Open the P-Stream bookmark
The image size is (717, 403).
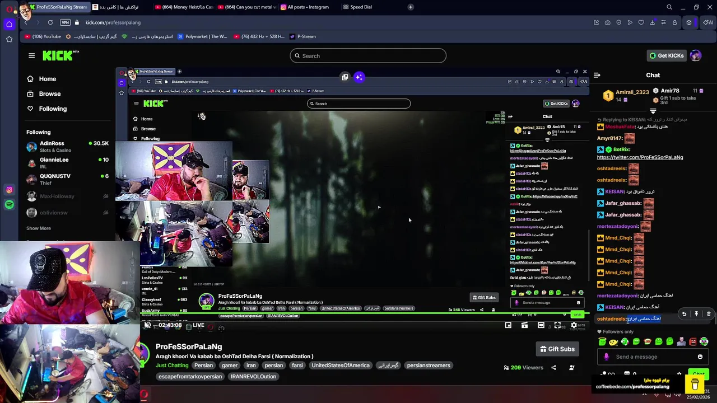pyautogui.click(x=303, y=36)
